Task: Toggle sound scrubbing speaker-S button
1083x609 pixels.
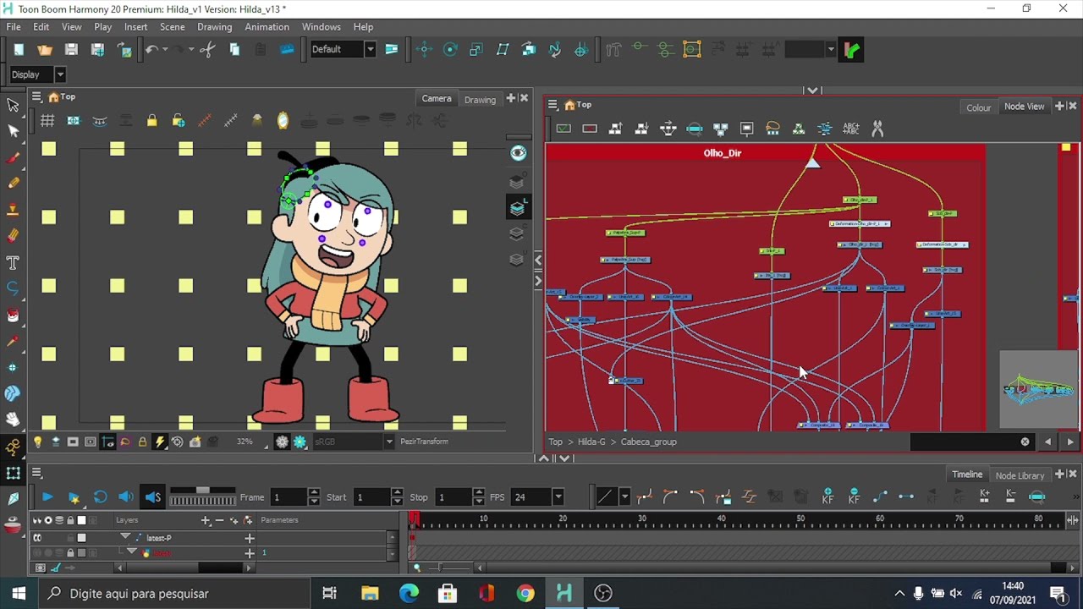Action: (152, 497)
